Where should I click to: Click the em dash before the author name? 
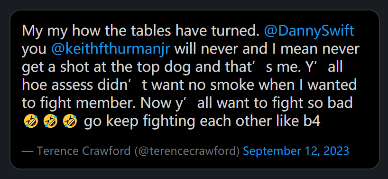[x=28, y=151]
